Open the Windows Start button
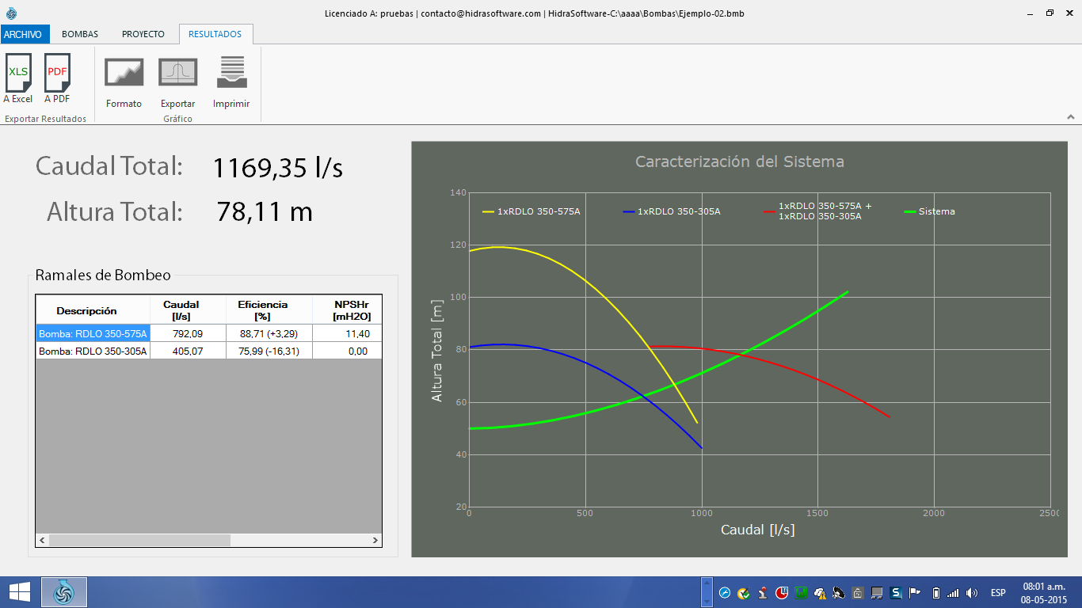The height and width of the screenshot is (608, 1082). (x=19, y=592)
